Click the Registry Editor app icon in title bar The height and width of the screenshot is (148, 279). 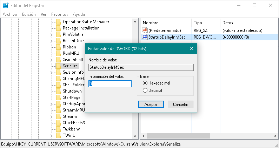click(x=6, y=5)
